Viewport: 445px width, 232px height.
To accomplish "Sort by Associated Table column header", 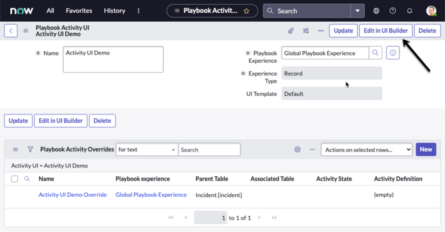I will [x=272, y=179].
